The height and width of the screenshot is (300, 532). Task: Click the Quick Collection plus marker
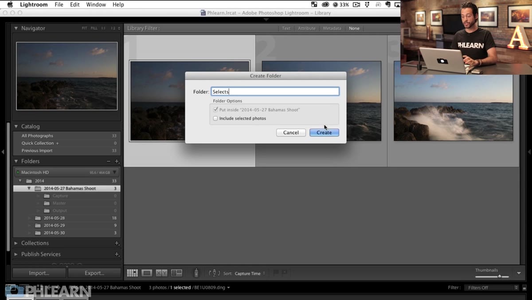tap(57, 143)
